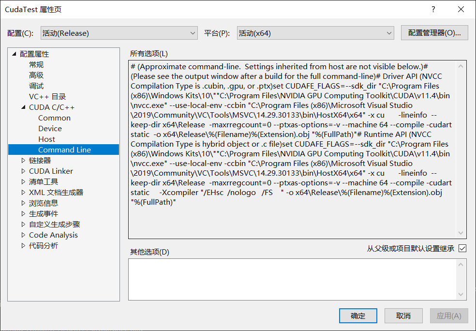Select the 浏览信息 tree item label

pos(44,203)
